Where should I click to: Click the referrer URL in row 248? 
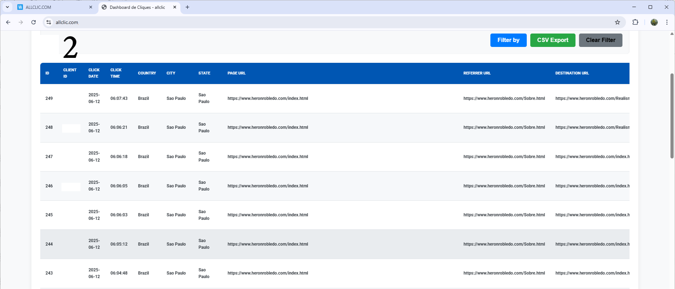click(x=504, y=127)
